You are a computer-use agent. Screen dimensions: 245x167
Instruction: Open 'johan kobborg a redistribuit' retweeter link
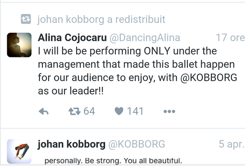[x=101, y=20]
